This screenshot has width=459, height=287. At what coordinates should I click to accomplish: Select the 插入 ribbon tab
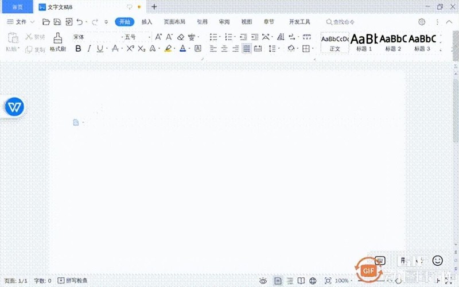[147, 22]
